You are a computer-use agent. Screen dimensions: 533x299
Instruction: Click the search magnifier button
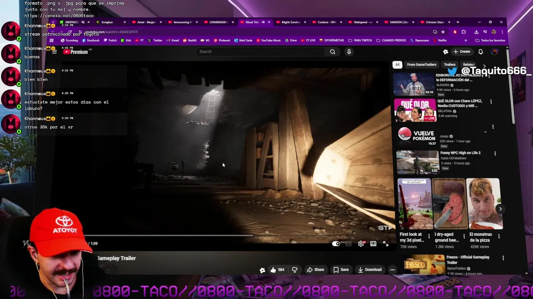pyautogui.click(x=332, y=51)
